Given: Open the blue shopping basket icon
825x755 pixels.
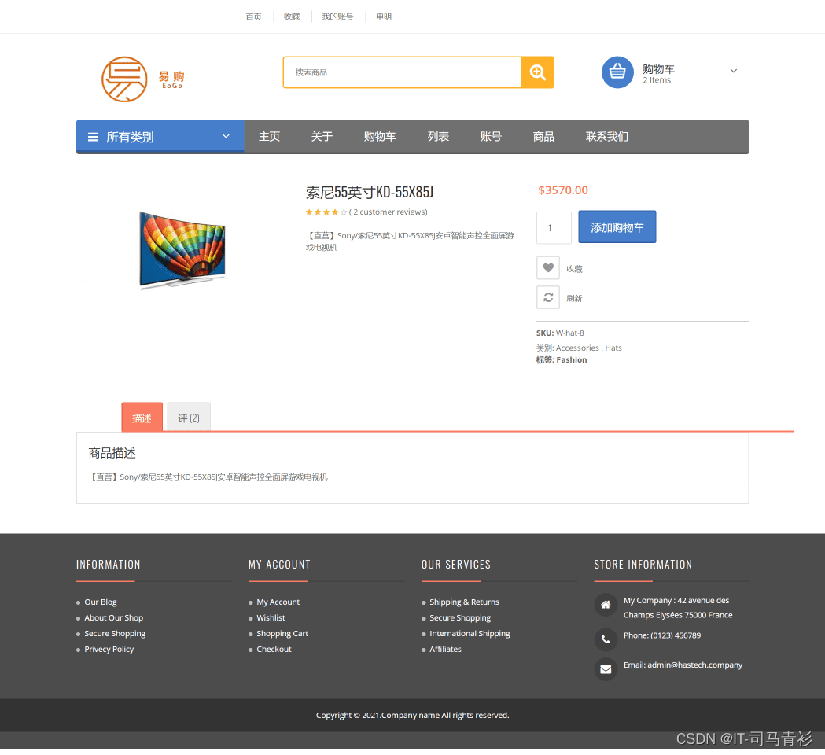Looking at the screenshot, I should 617,72.
